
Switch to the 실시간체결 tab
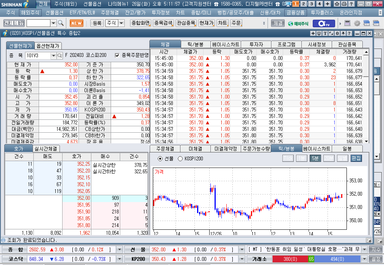46,149
